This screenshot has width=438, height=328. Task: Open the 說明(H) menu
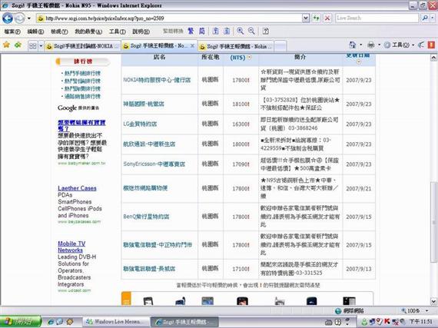pos(141,31)
